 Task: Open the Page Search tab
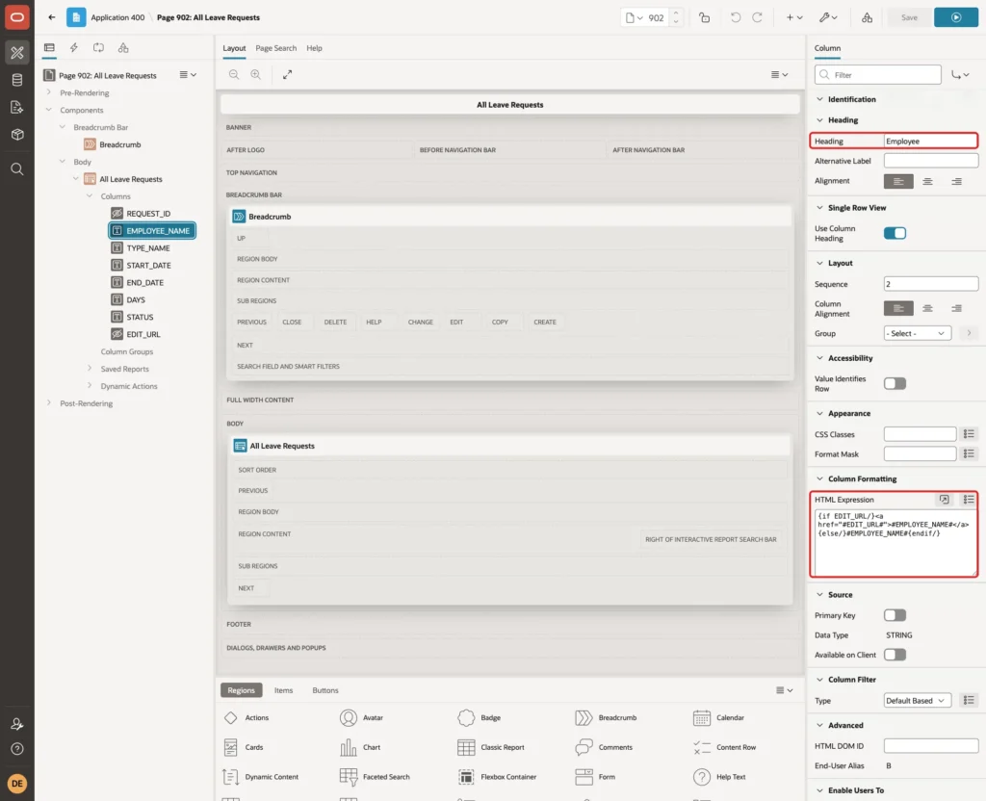click(275, 48)
